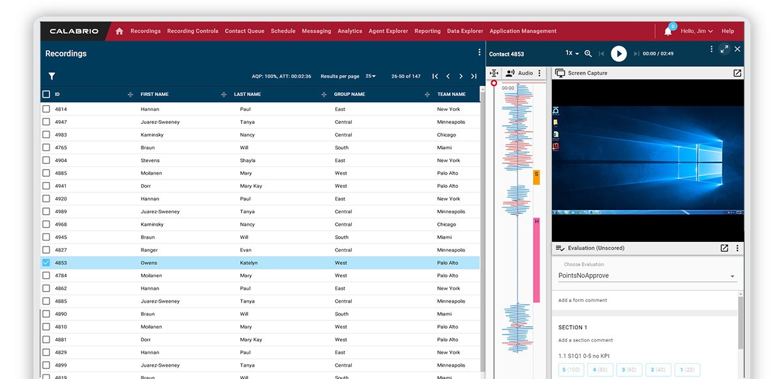Click the zoom magnifier in player bar
Viewport: 783px width, 379px height.
(588, 53)
